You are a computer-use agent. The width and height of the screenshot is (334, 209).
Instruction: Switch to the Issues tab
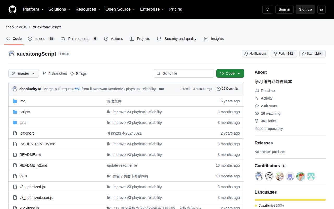(x=41, y=39)
